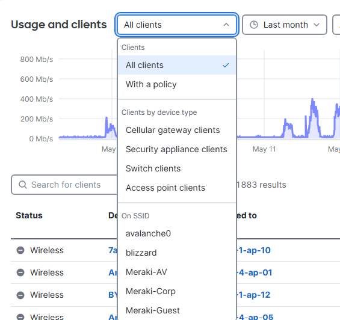Viewport: 340px width, 320px height.
Task: Click the 400 Mb/s axis label
Action: coord(37,99)
